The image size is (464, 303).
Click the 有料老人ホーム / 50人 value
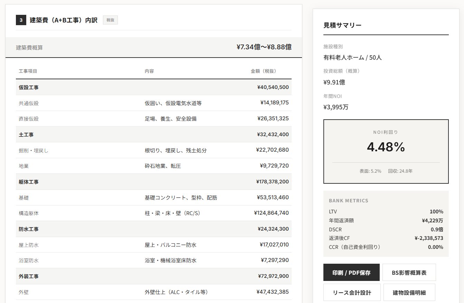352,58
